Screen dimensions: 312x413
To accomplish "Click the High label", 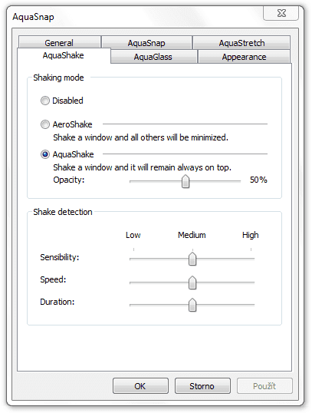I will (x=251, y=235).
